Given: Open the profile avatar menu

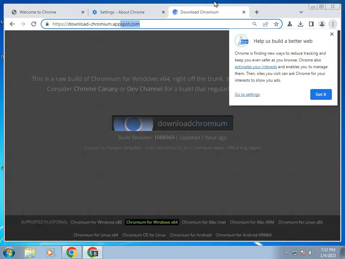Looking at the screenshot, I should 322,24.
